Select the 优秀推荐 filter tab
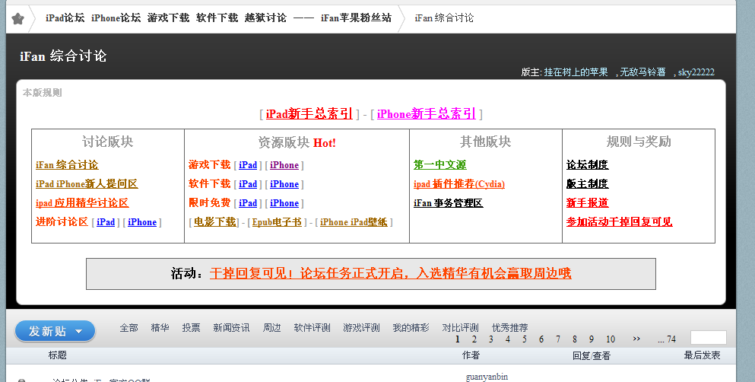The image size is (755, 382). coord(510,327)
